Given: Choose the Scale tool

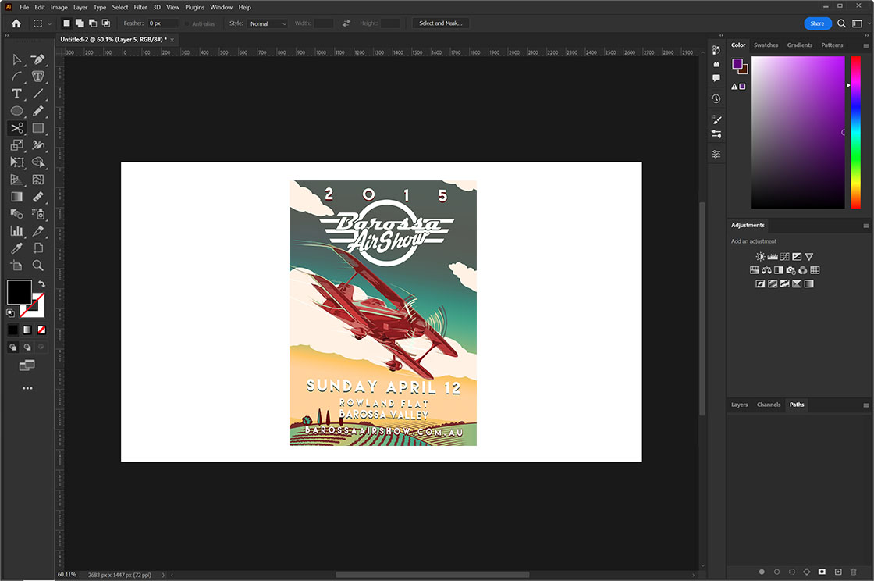Looking at the screenshot, I should 16,145.
